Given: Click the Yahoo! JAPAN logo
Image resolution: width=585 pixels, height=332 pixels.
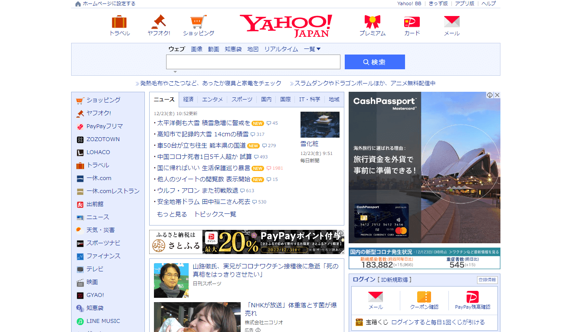Looking at the screenshot, I should click(x=286, y=26).
